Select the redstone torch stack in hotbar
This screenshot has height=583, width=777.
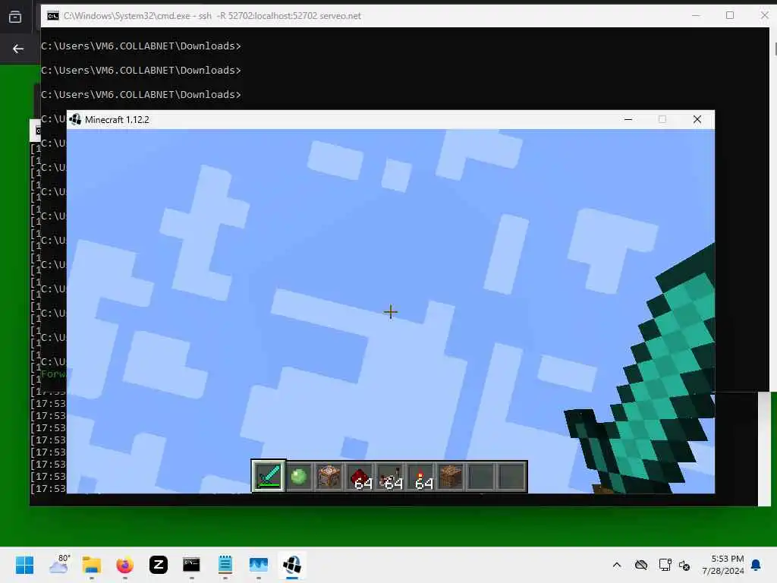point(420,477)
